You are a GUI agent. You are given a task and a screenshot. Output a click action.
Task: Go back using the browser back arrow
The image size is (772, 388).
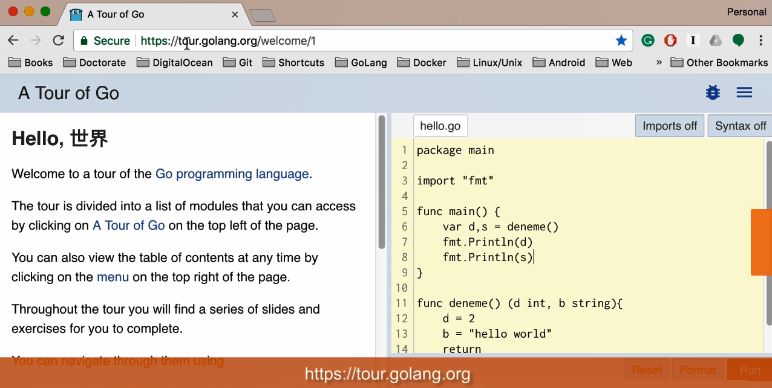(13, 40)
